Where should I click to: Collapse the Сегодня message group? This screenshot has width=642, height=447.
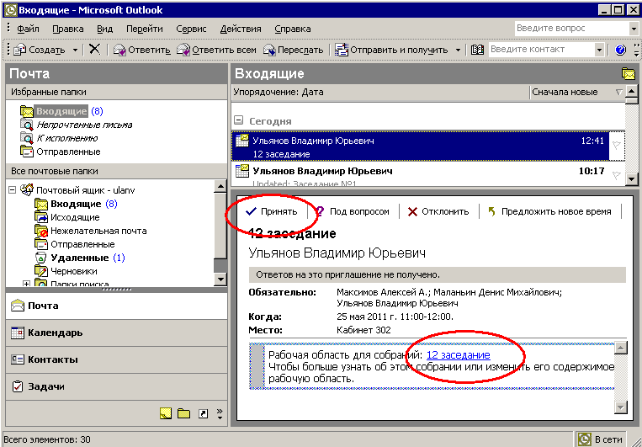point(240,121)
